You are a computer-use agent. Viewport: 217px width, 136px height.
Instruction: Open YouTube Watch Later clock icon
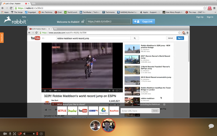point(109,91)
